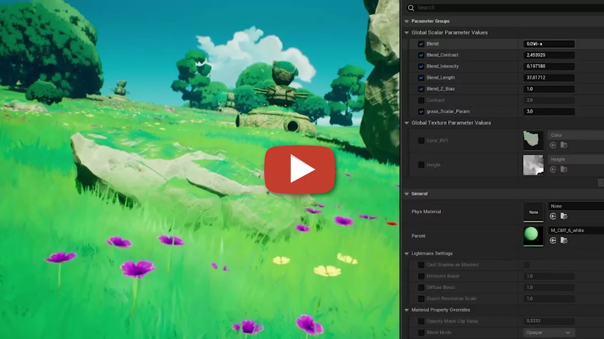This screenshot has width=604, height=339.
Task: Disable the Blend_Length override checkbox
Action: coord(421,78)
